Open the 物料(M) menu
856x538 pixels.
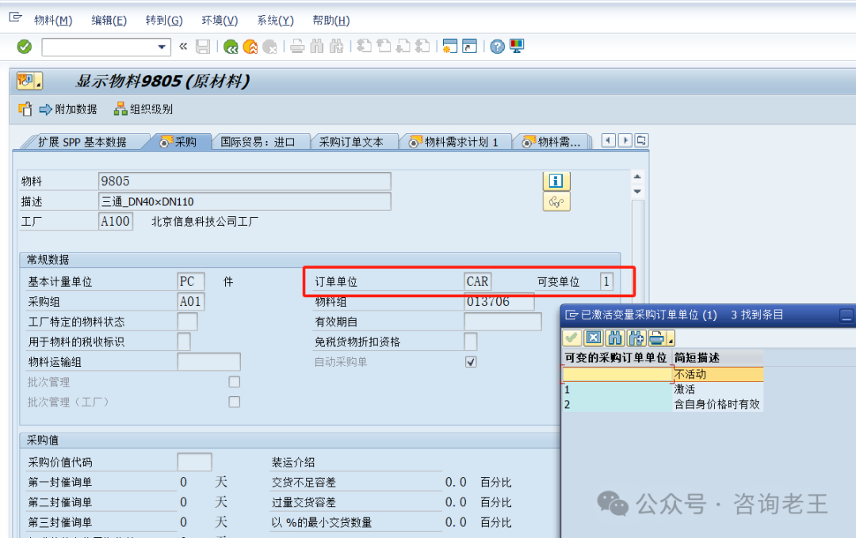tap(53, 21)
